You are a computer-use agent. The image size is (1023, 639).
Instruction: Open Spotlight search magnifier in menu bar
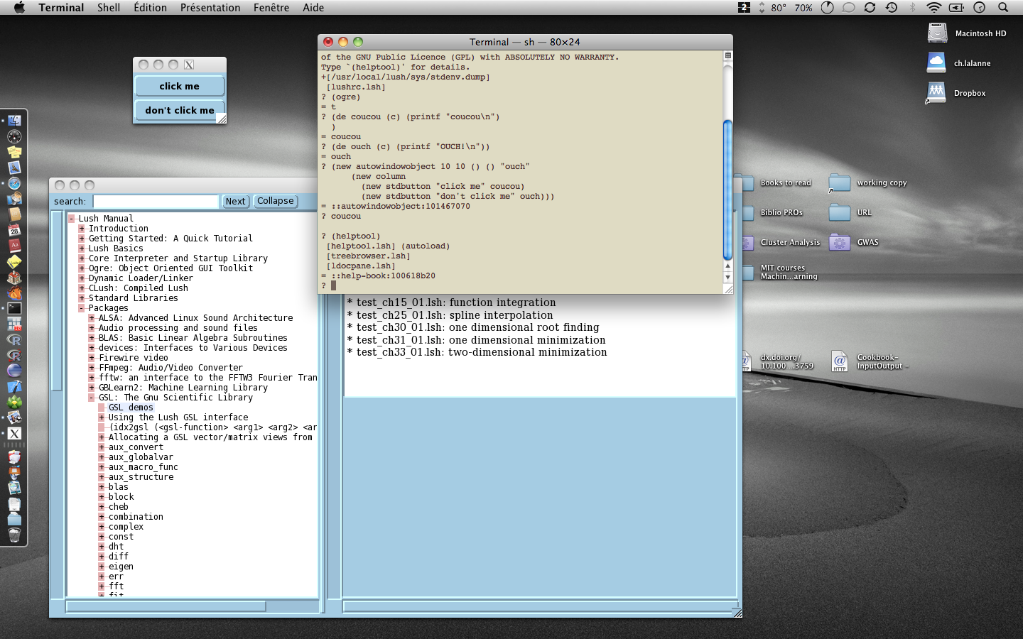click(1003, 8)
